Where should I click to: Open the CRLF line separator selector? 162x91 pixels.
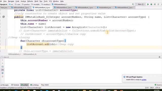(x=152, y=88)
